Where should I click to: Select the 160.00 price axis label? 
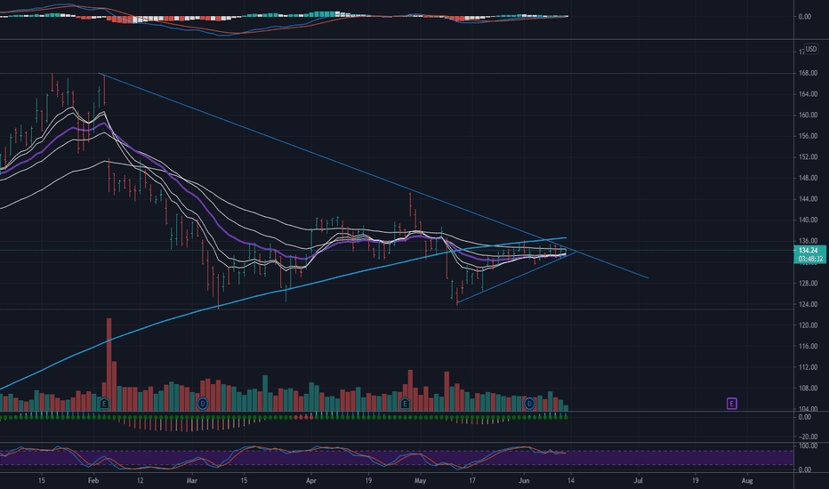pyautogui.click(x=808, y=116)
